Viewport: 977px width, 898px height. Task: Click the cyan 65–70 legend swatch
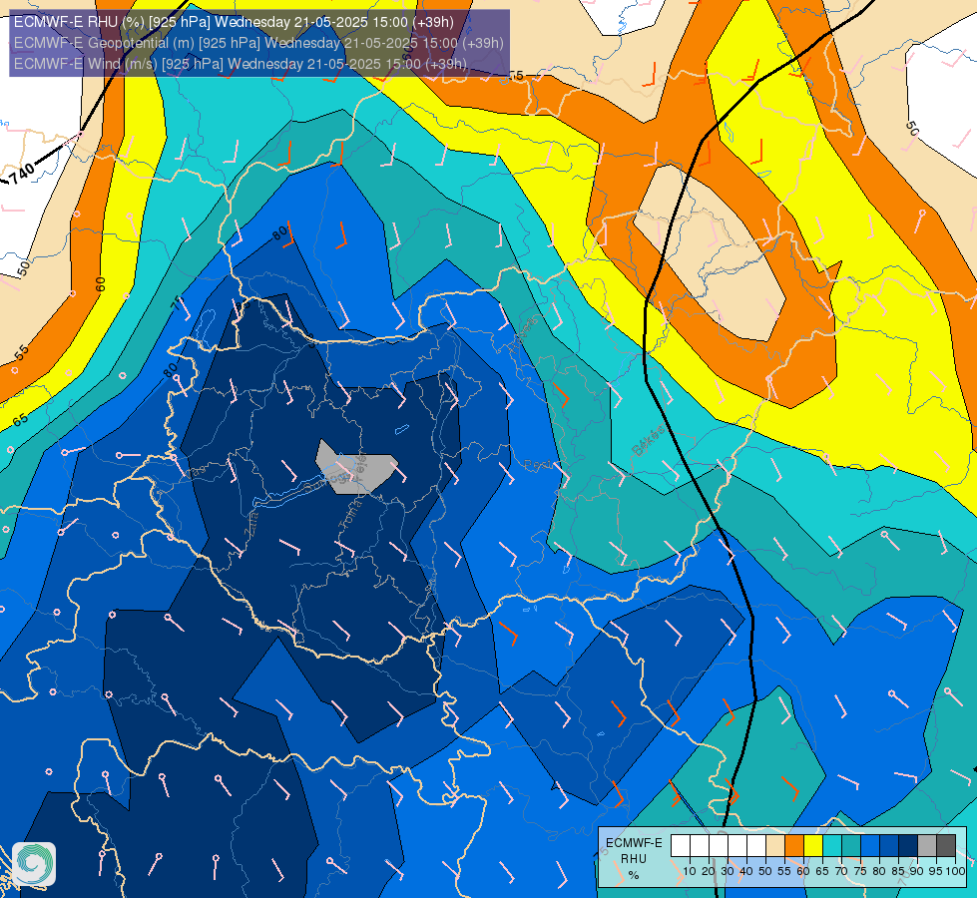tap(832, 845)
